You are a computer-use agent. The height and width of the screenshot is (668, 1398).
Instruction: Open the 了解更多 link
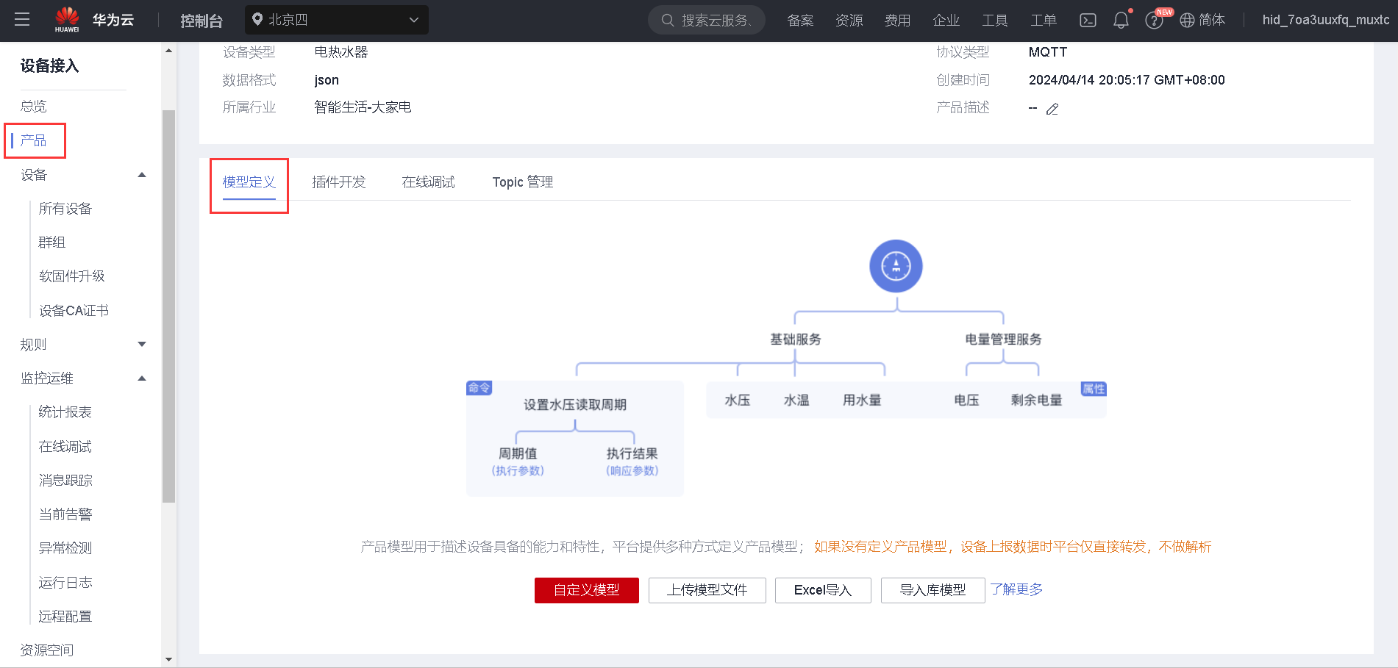[x=1016, y=589]
